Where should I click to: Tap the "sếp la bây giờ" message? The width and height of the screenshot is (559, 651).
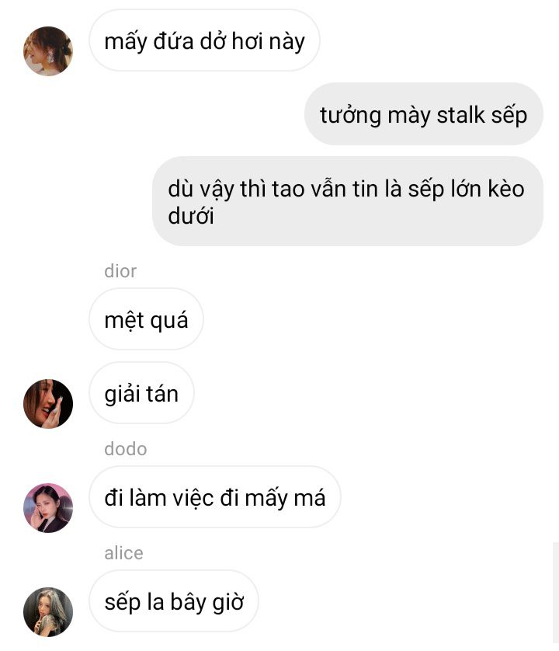click(x=173, y=601)
